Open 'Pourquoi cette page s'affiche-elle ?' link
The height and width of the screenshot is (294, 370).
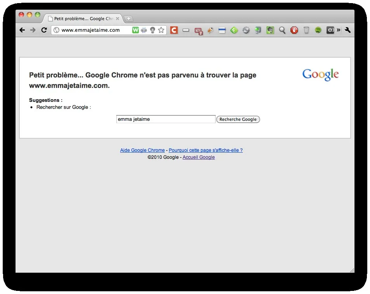click(206, 150)
